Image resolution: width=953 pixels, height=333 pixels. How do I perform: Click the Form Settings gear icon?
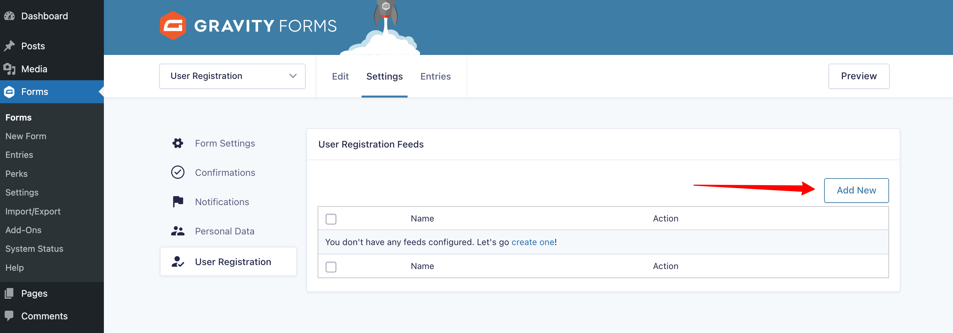[x=178, y=143]
